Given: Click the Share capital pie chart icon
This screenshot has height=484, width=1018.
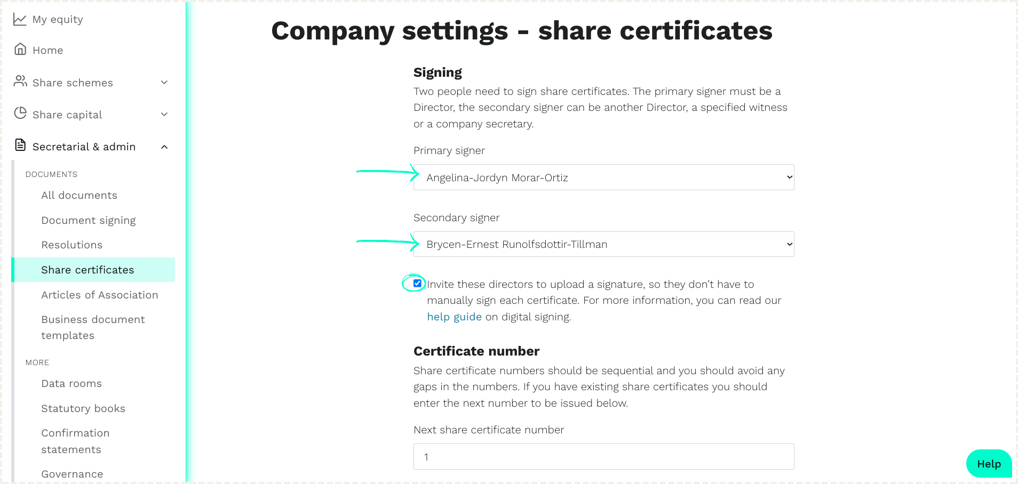Looking at the screenshot, I should pos(20,114).
